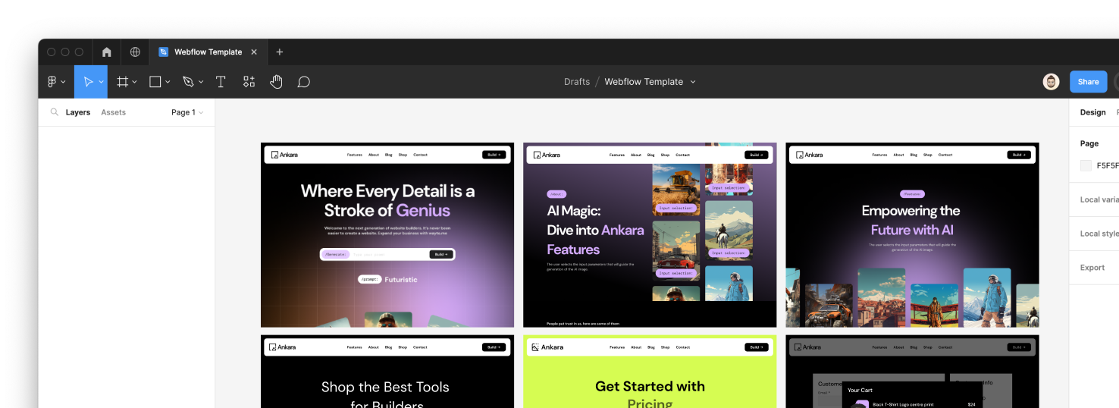Select the Where Every Detail headline text
This screenshot has width=1119, height=408.
[387, 201]
